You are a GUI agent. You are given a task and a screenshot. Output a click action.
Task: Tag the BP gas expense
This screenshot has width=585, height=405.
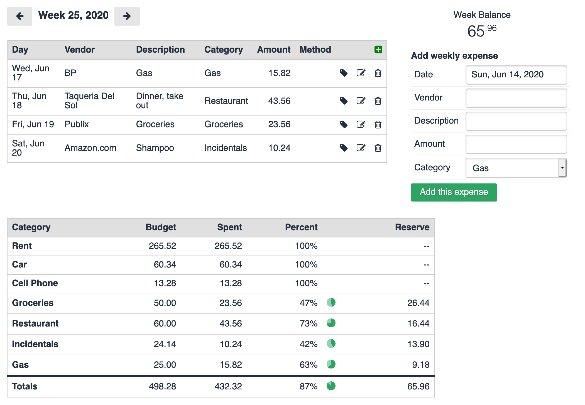[x=344, y=73]
